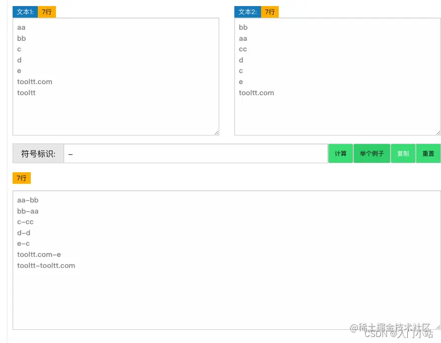
Task: Click the 举个例子 button
Action: 372,154
